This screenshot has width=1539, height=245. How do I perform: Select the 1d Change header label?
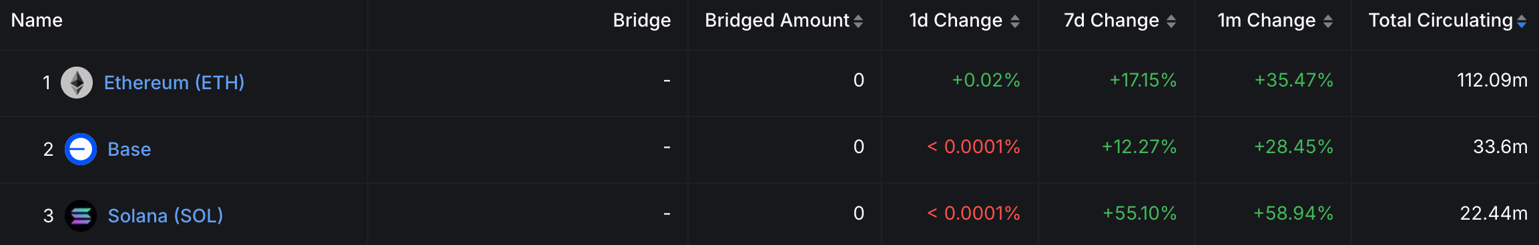pyautogui.click(x=956, y=21)
